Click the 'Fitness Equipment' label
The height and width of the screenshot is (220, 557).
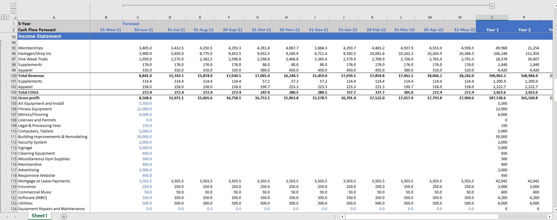(35, 109)
